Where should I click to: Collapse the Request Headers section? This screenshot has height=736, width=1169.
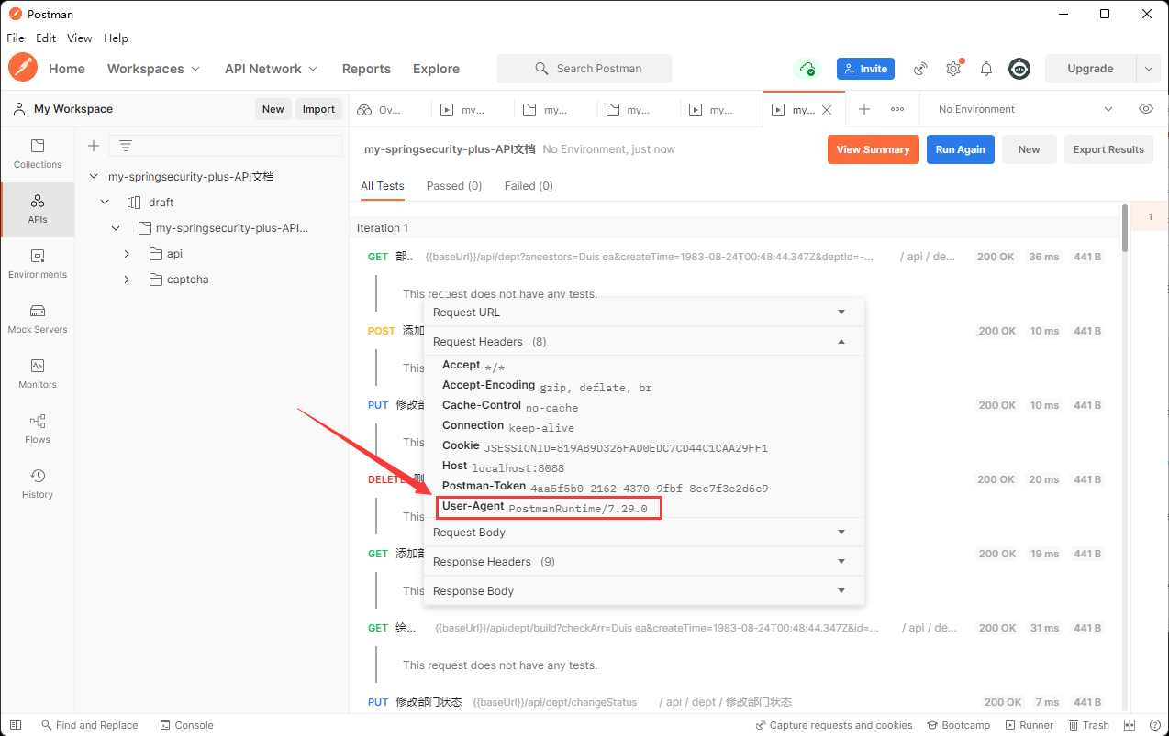tap(643, 342)
